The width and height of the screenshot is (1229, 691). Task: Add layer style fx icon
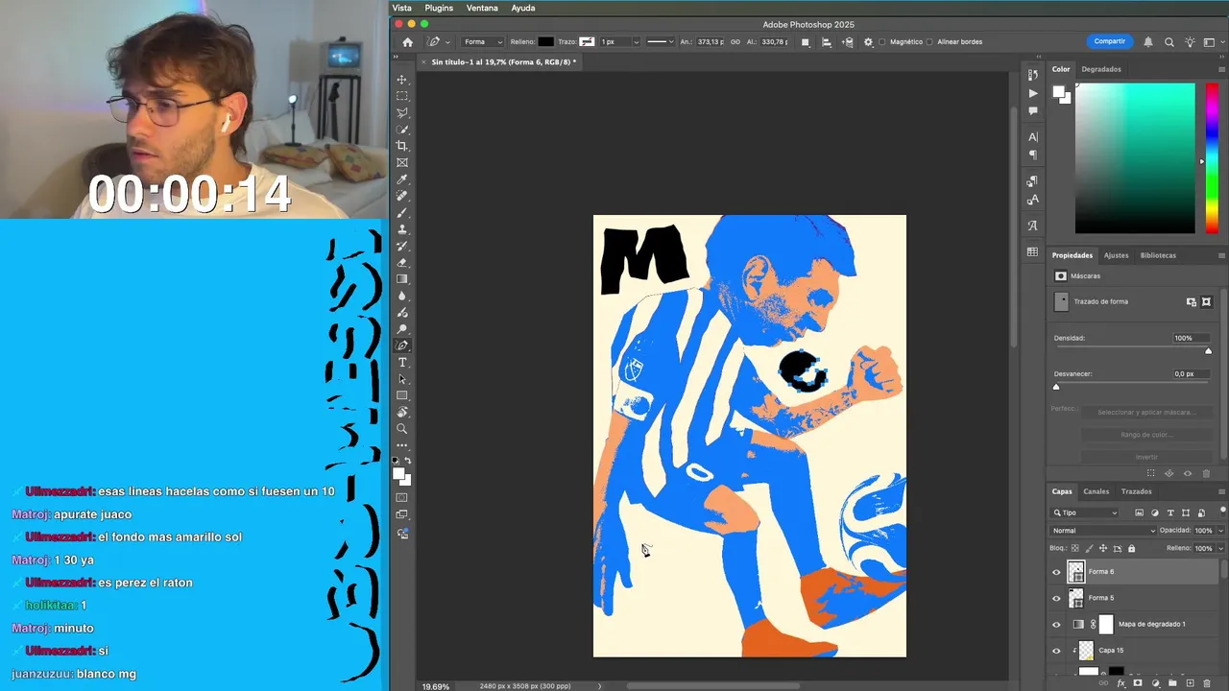pos(1121,683)
